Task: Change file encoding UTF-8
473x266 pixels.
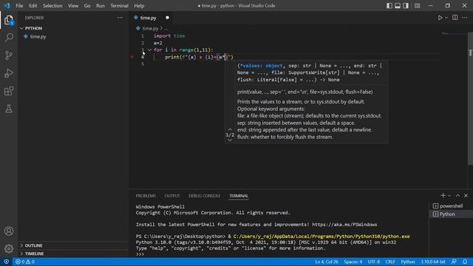Action: (x=373, y=262)
